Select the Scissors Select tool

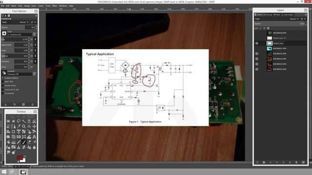tap(34, 121)
